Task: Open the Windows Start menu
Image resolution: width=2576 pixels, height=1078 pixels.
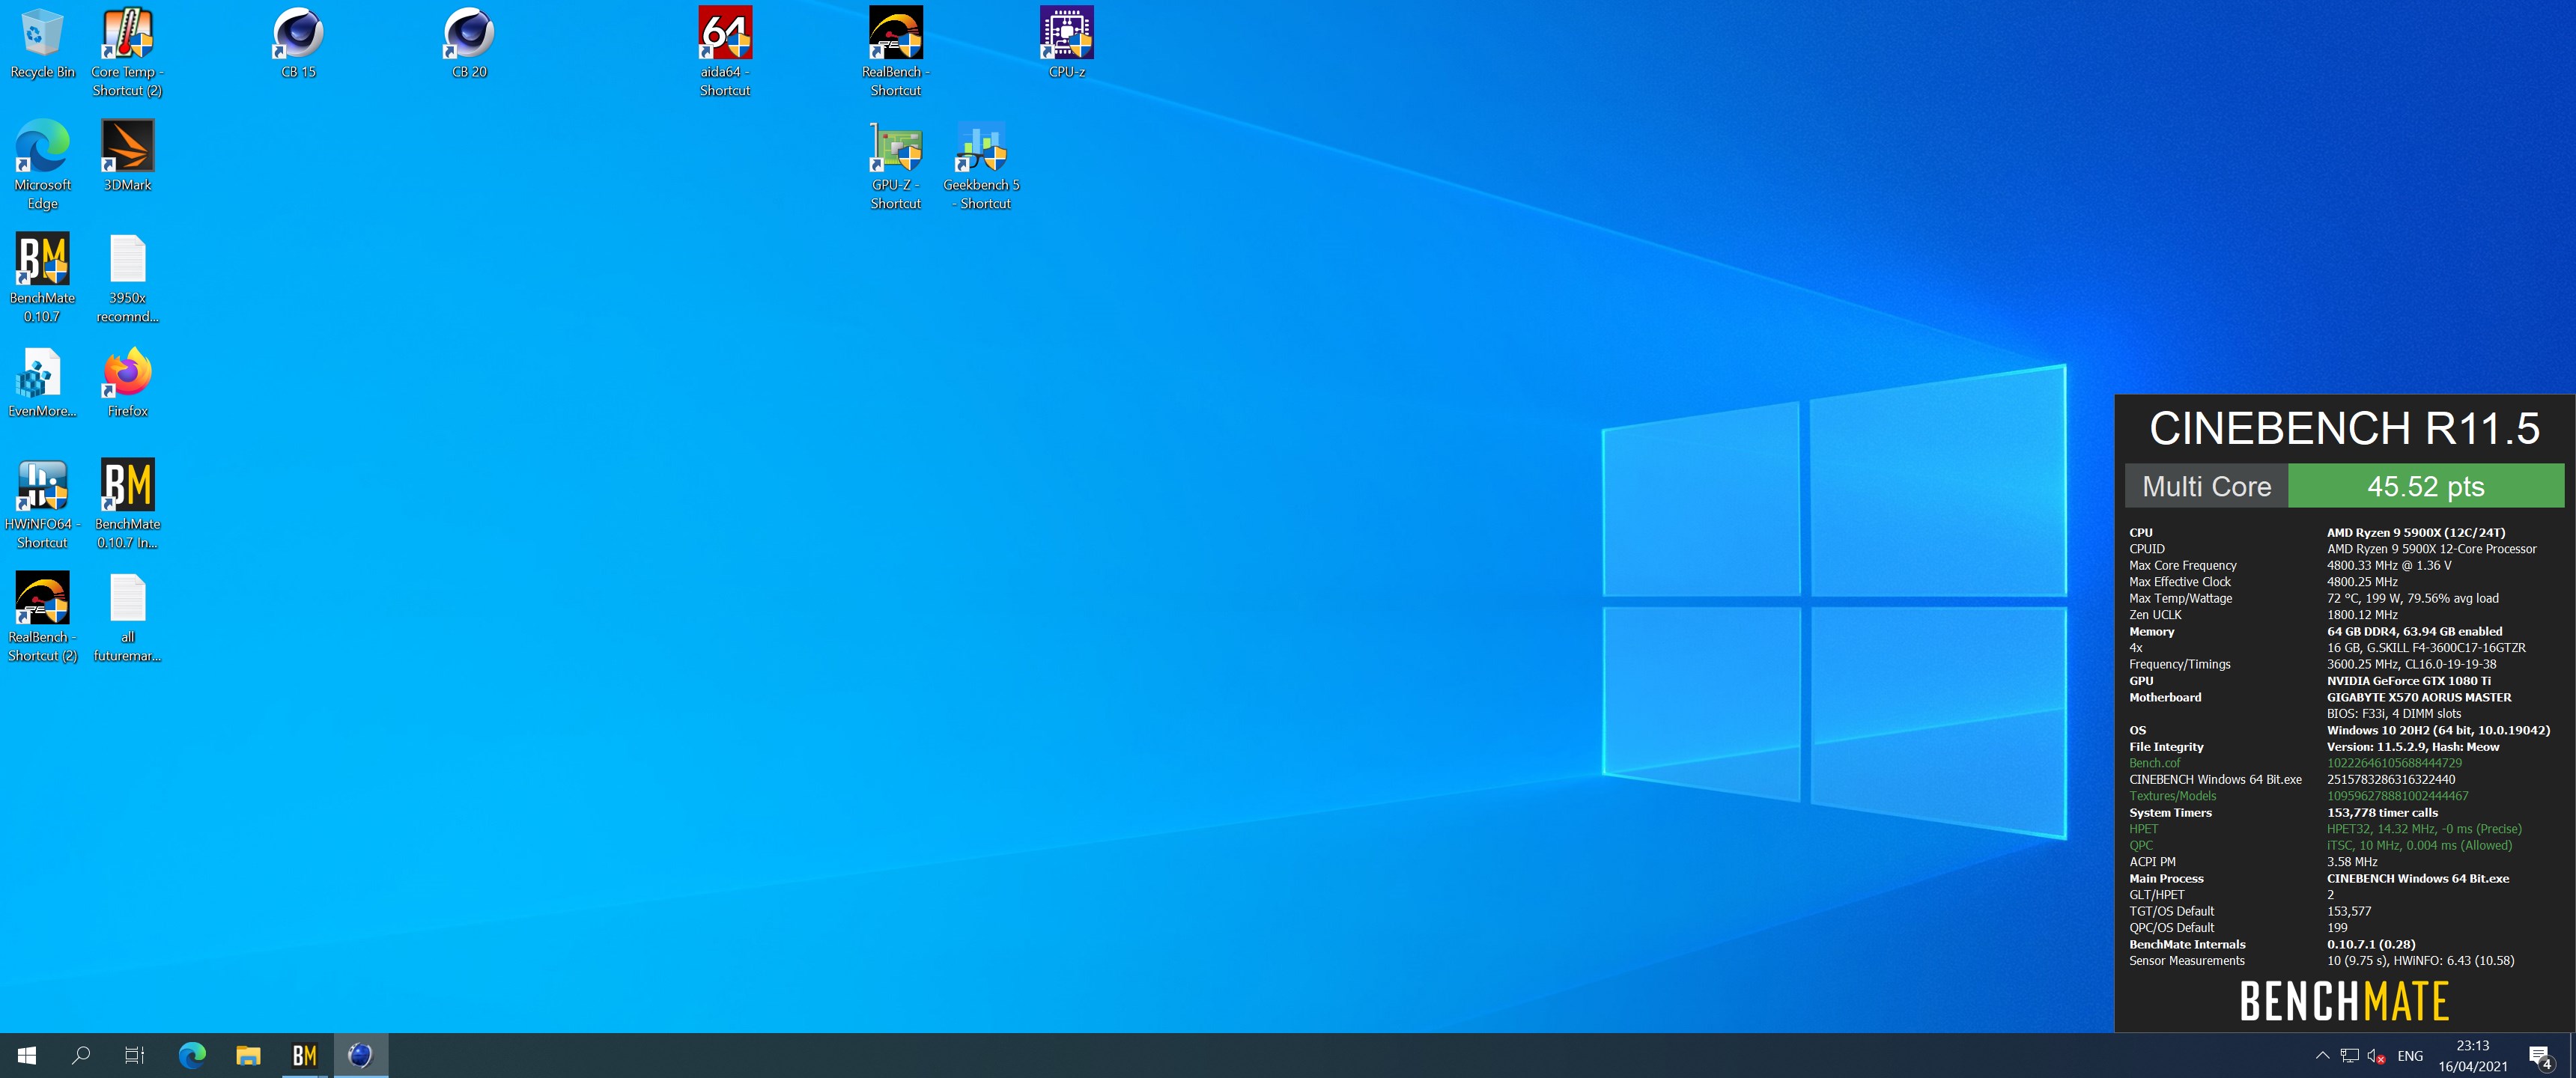Action: pos(27,1055)
